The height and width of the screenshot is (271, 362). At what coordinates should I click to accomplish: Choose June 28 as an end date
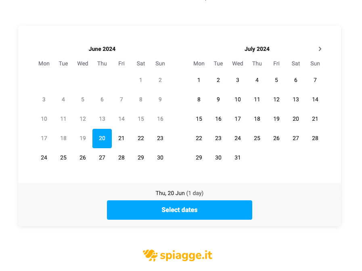(x=121, y=158)
